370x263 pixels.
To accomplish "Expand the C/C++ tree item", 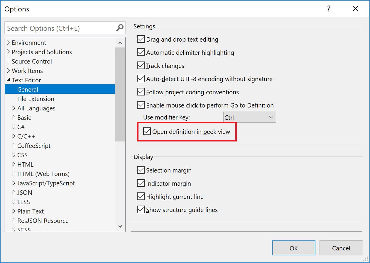I will coord(13,136).
